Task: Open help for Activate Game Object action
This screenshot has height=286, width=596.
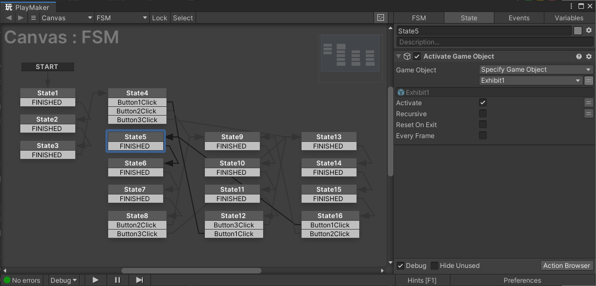Action: 579,56
